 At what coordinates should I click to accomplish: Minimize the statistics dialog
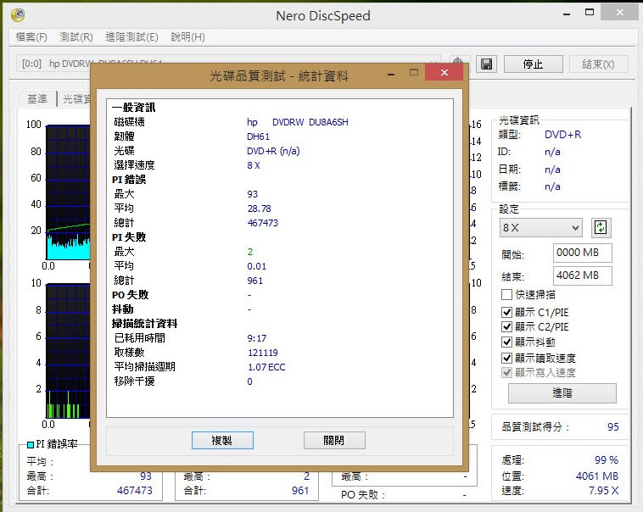pyautogui.click(x=391, y=75)
